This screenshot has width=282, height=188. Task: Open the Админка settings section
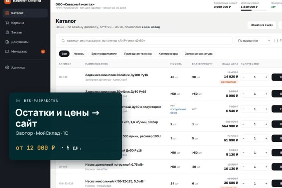click(x=25, y=67)
